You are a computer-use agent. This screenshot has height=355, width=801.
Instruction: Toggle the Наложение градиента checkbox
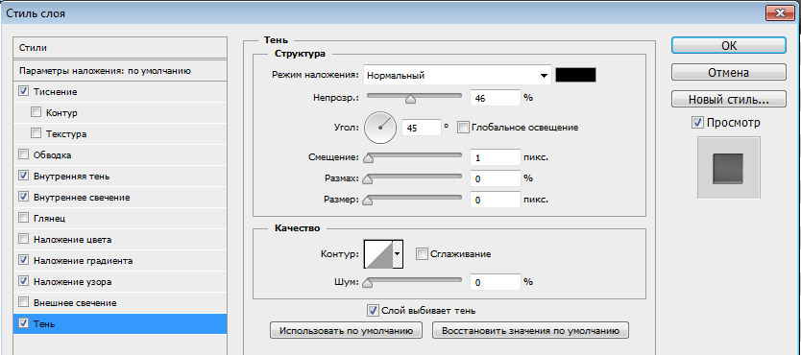[x=23, y=260]
